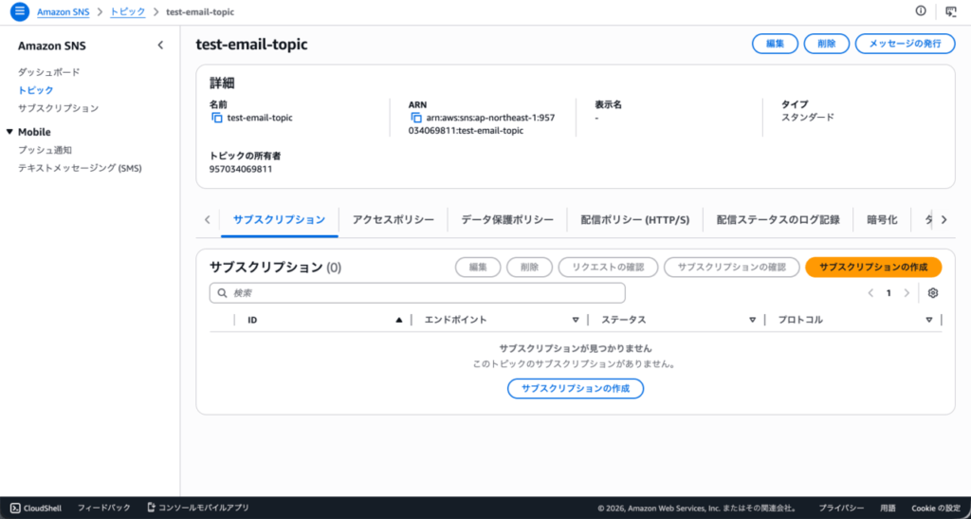Open サブスクリプション in sidebar

(x=58, y=108)
